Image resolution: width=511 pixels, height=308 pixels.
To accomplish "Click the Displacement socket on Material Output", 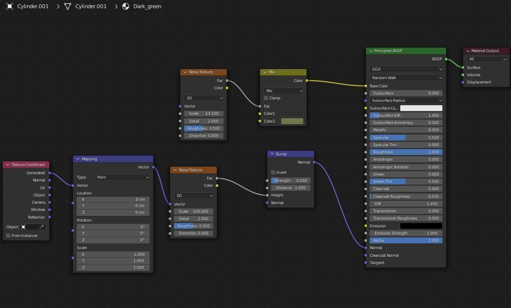I will (x=463, y=82).
